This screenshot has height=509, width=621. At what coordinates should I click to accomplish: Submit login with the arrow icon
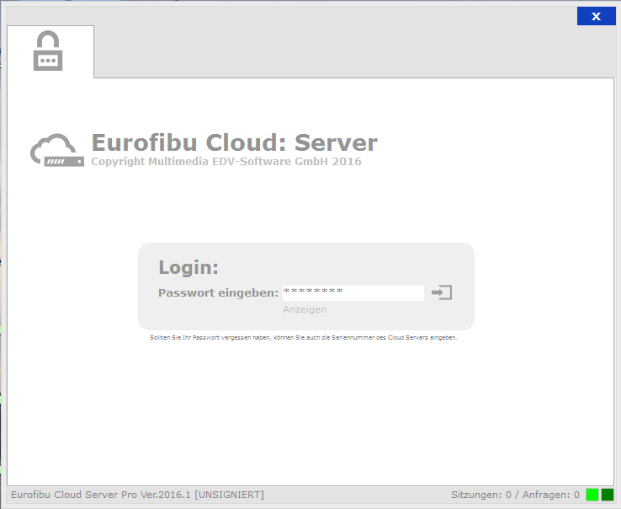(442, 292)
